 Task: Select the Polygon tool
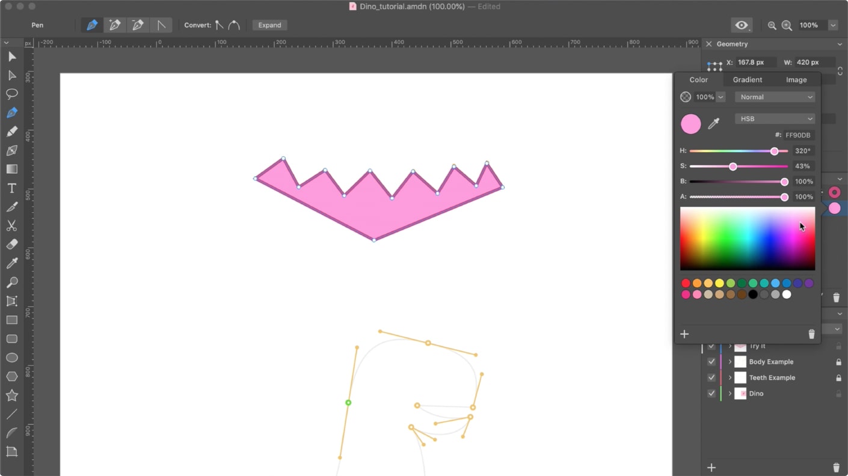point(11,376)
